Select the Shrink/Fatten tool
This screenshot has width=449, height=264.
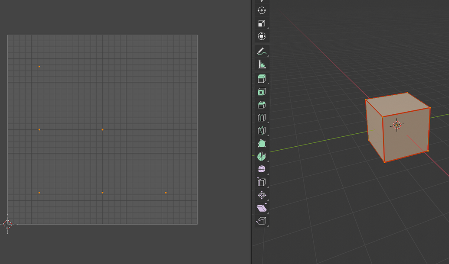(262, 195)
